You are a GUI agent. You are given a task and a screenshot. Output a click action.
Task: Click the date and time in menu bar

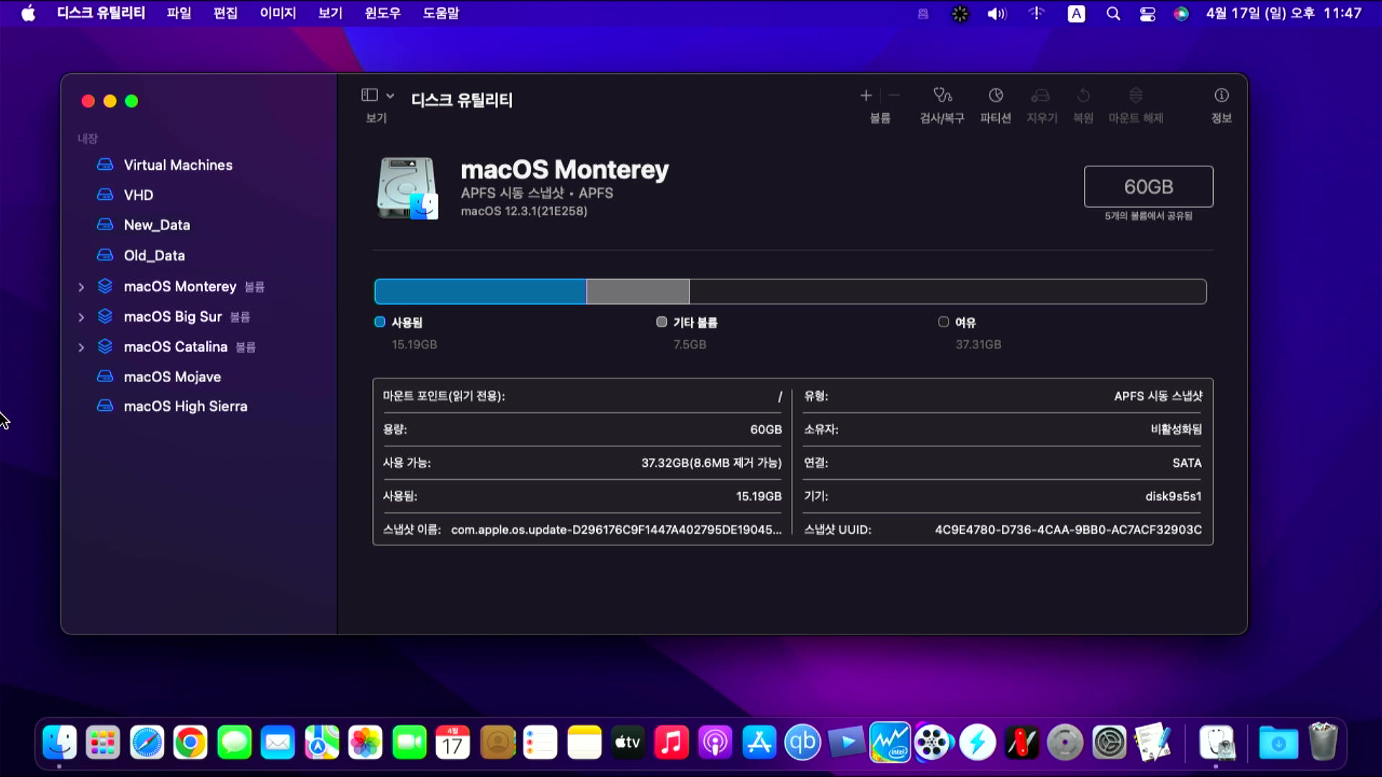[x=1284, y=13]
